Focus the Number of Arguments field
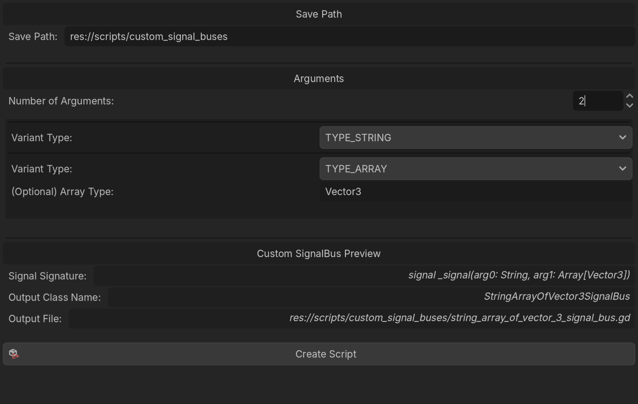The height and width of the screenshot is (404, 638). [x=598, y=101]
